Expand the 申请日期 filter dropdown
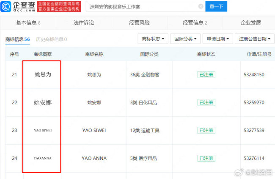 pos(217,39)
